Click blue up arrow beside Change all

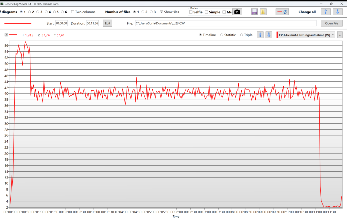[326, 12]
